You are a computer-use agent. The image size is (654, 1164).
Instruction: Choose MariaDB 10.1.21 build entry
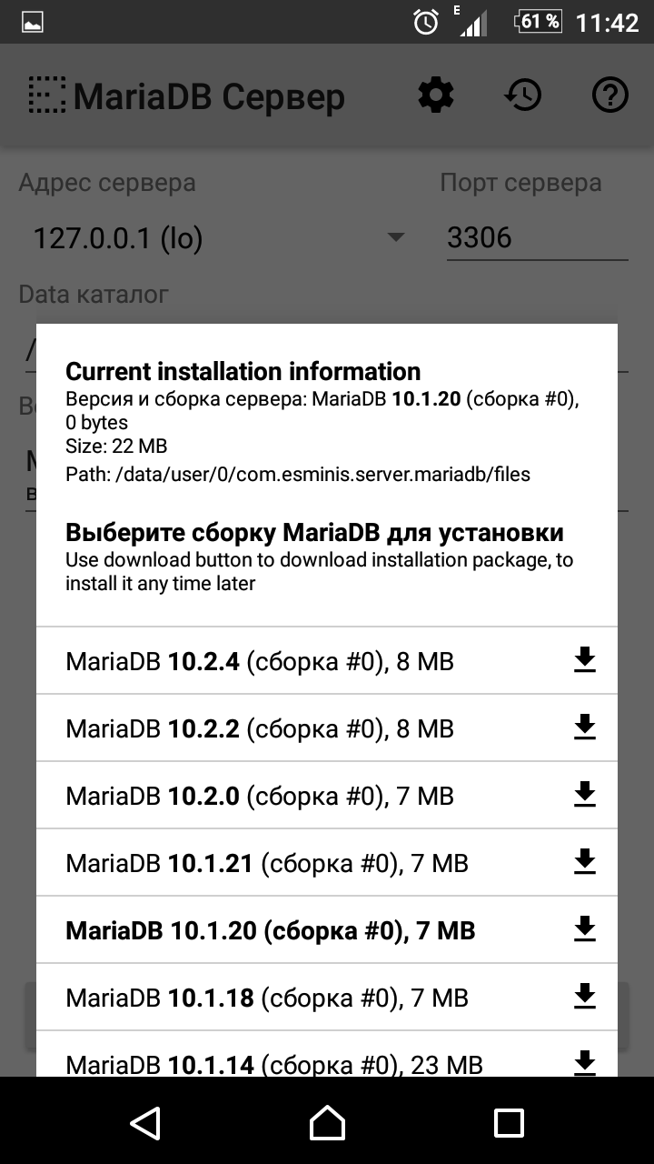pyautogui.click(x=266, y=863)
